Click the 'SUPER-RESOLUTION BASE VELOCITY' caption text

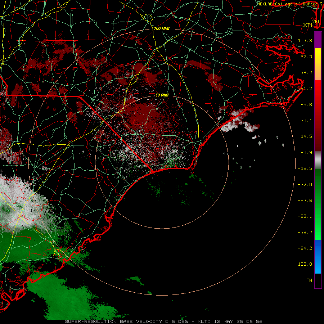(x=113, y=321)
